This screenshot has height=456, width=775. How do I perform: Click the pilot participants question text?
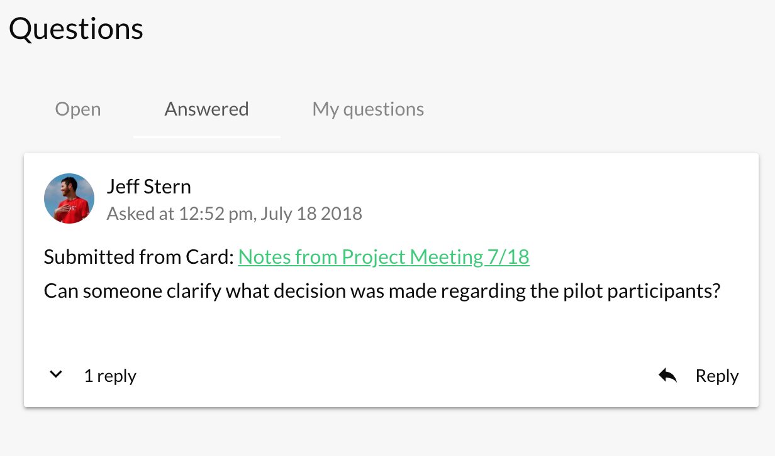[x=382, y=291]
